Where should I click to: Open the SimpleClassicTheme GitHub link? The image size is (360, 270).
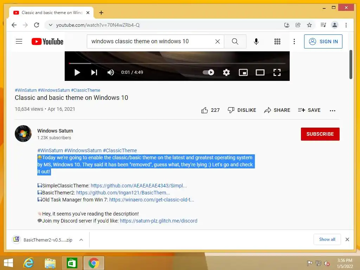pos(139,186)
